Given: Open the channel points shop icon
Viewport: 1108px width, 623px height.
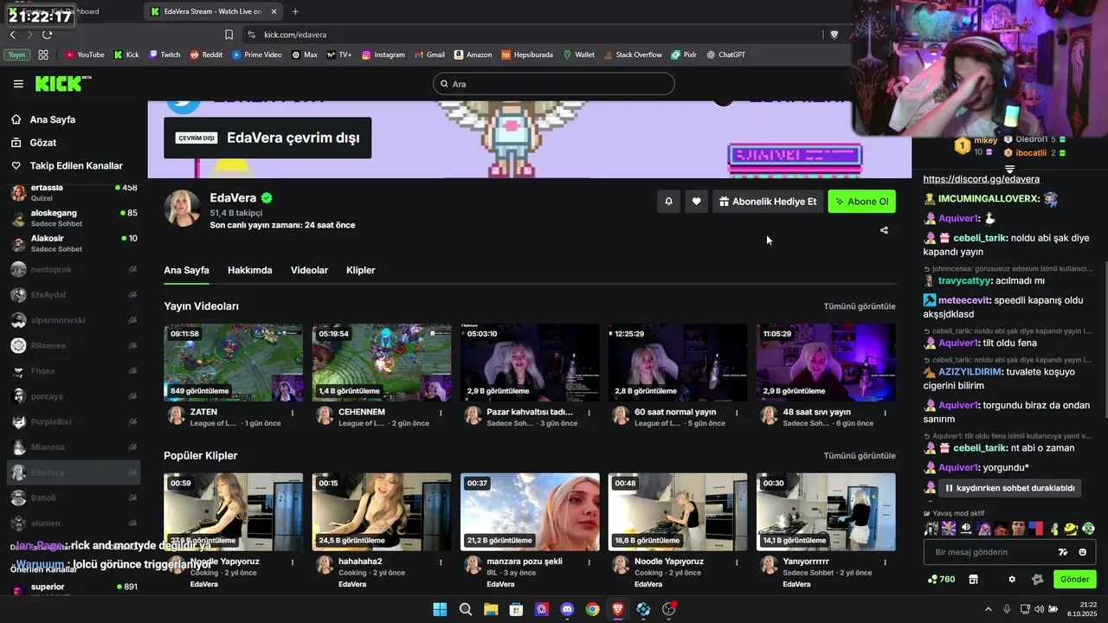Looking at the screenshot, I should tap(973, 579).
